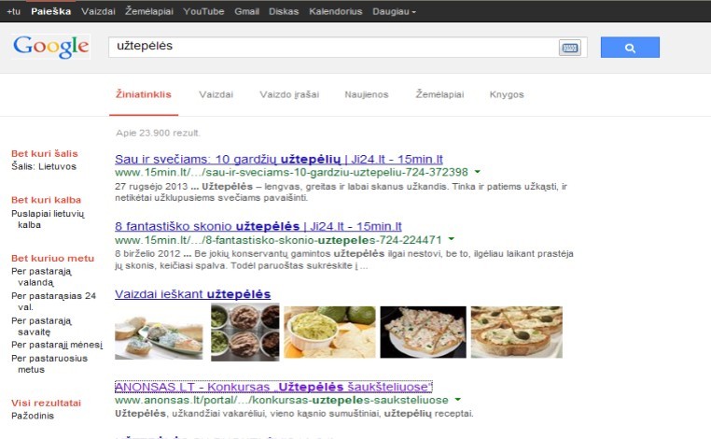Viewport: 711px width, 439px height.
Task: Switch to the Žemėlapiai results tab
Action: click(439, 94)
